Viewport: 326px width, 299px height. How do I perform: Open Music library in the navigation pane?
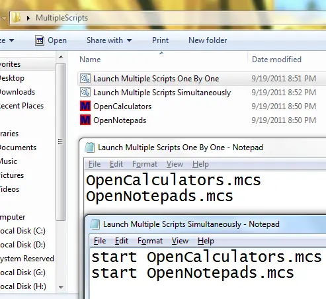tap(9, 161)
